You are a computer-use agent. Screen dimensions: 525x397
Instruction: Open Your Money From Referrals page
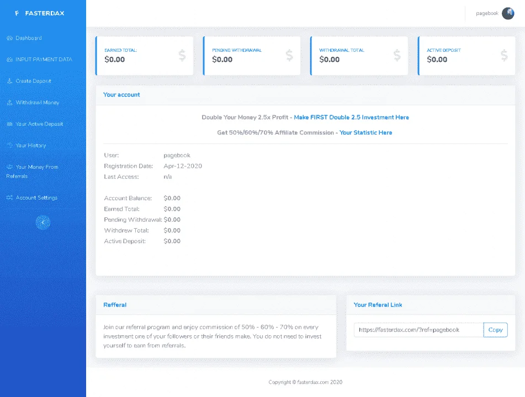[x=32, y=171]
